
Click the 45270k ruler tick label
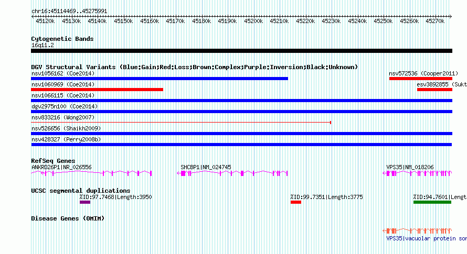[x=435, y=21]
